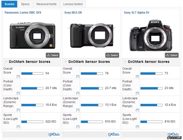Open Sports Low-Light ISO help [?] for NEX-5R

78,127
